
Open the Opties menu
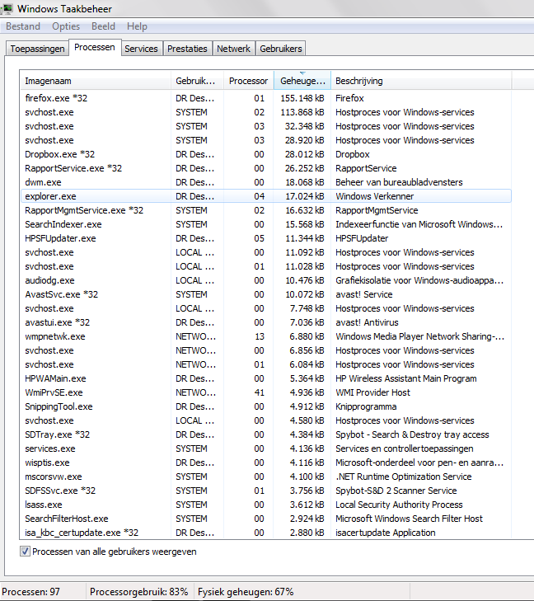click(66, 26)
